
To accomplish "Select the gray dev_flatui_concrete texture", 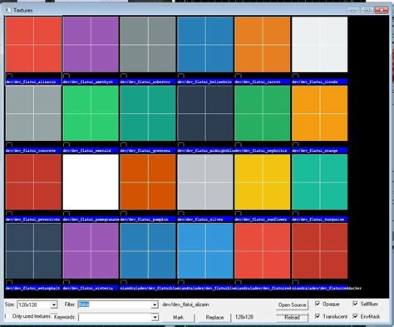I will pyautogui.click(x=33, y=113).
